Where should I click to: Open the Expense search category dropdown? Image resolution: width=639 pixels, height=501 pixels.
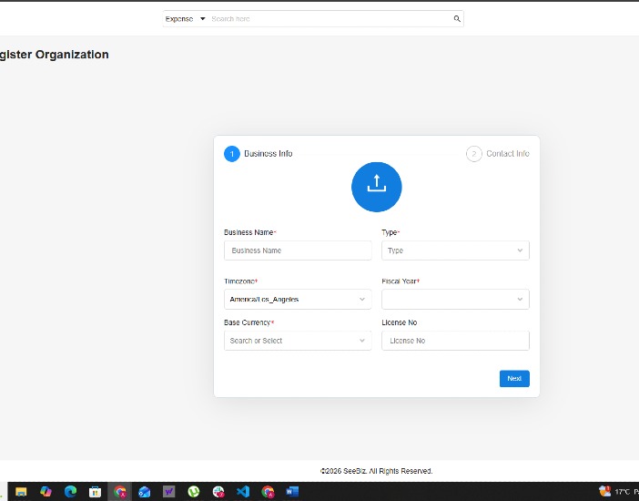click(x=185, y=19)
